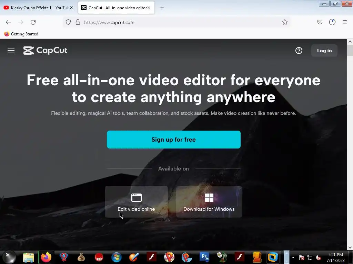This screenshot has width=353, height=264.
Task: Open the red ball character taskbar icon
Action: [99, 257]
